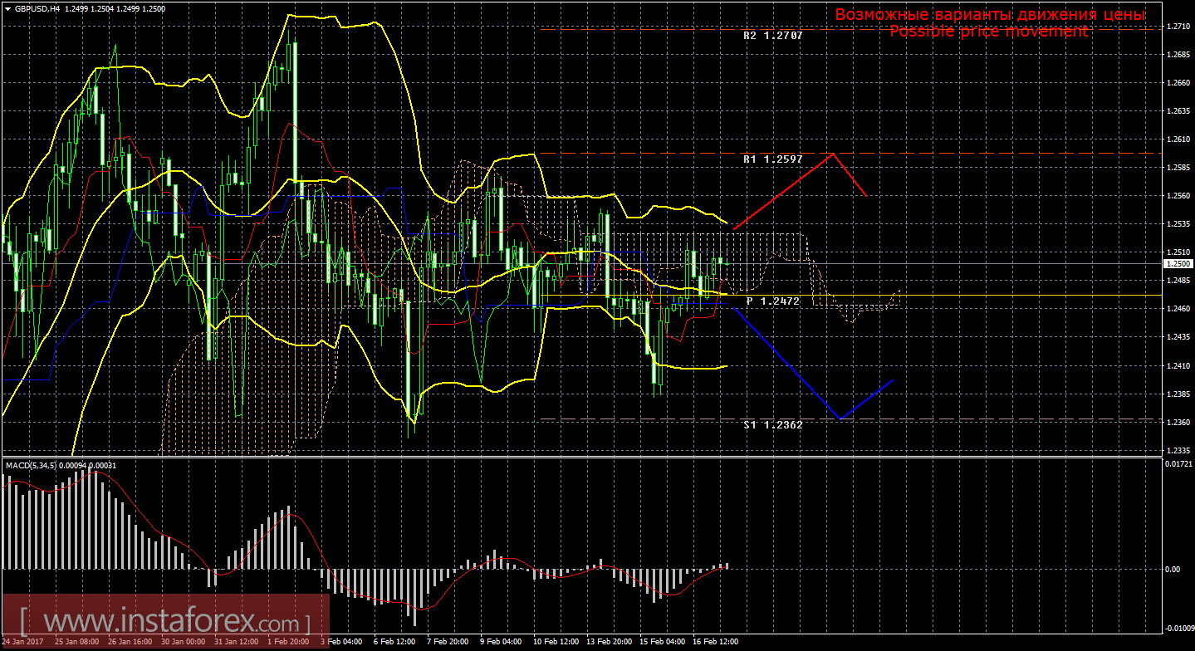Click the 16 Feb 12:00 time label
Viewport: 1195px width, 651px height.
716,642
